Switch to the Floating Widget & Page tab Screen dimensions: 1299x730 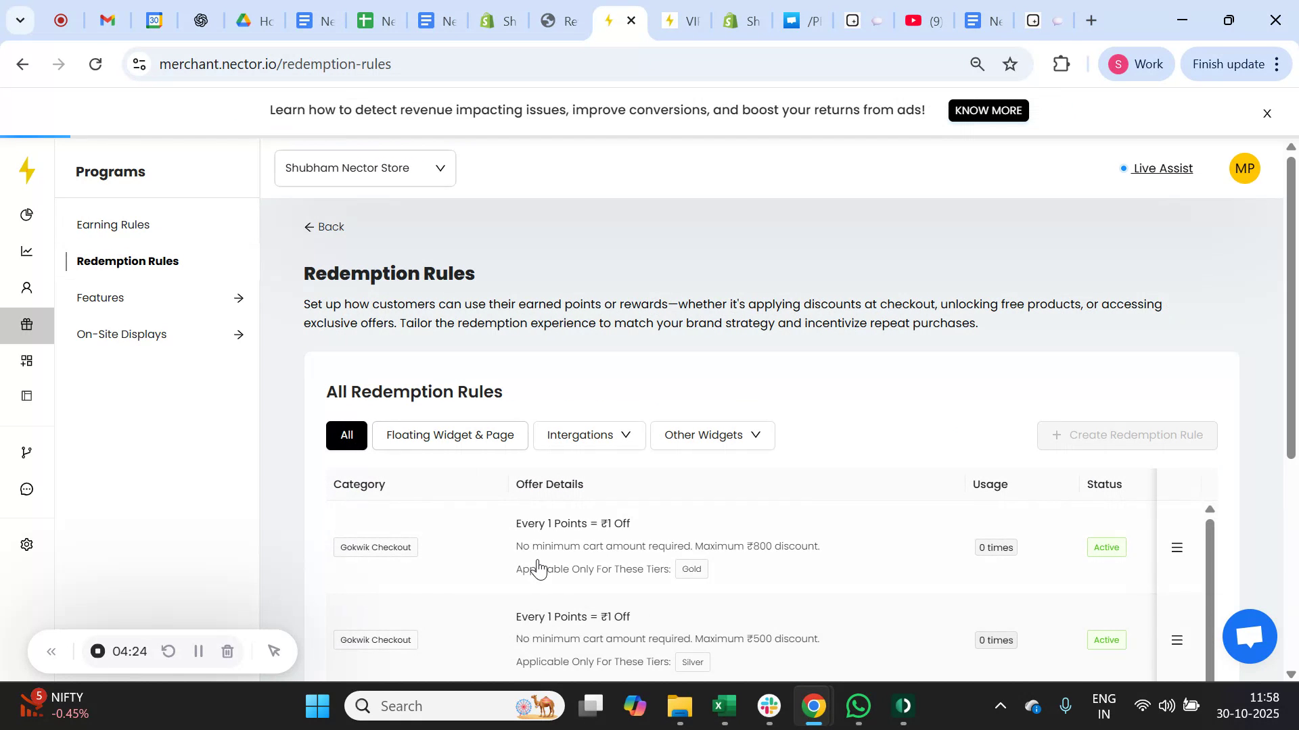pyautogui.click(x=450, y=435)
